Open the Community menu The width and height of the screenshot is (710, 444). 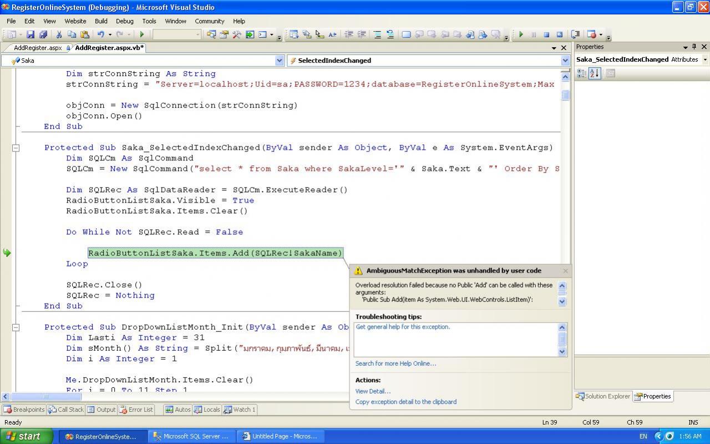(x=210, y=21)
